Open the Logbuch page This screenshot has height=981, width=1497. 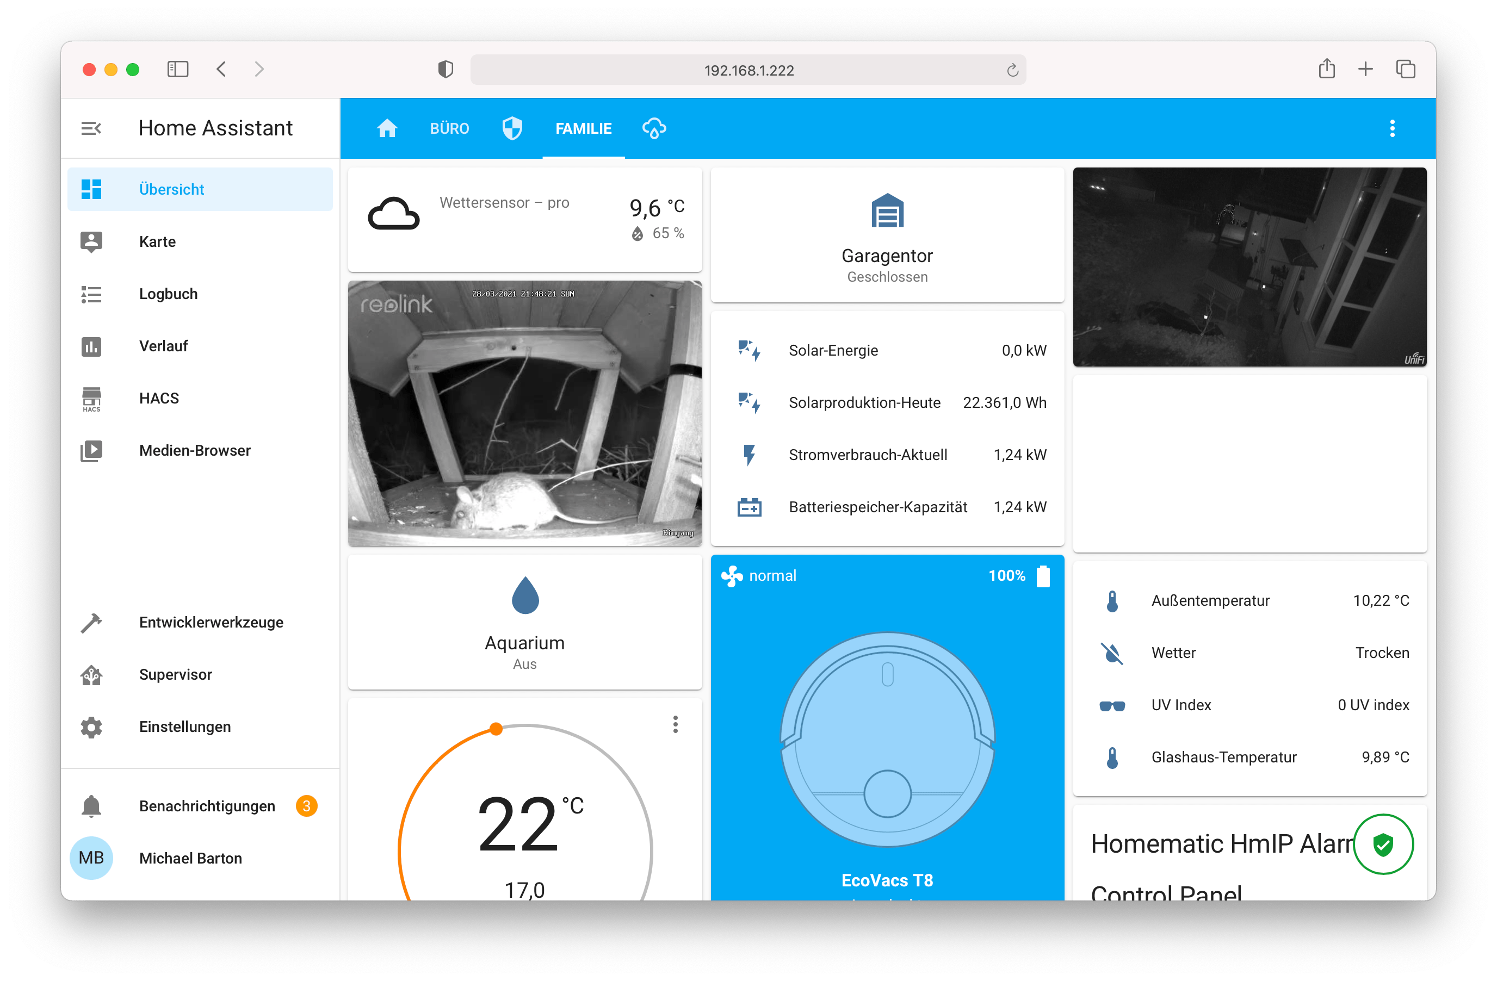point(168,294)
